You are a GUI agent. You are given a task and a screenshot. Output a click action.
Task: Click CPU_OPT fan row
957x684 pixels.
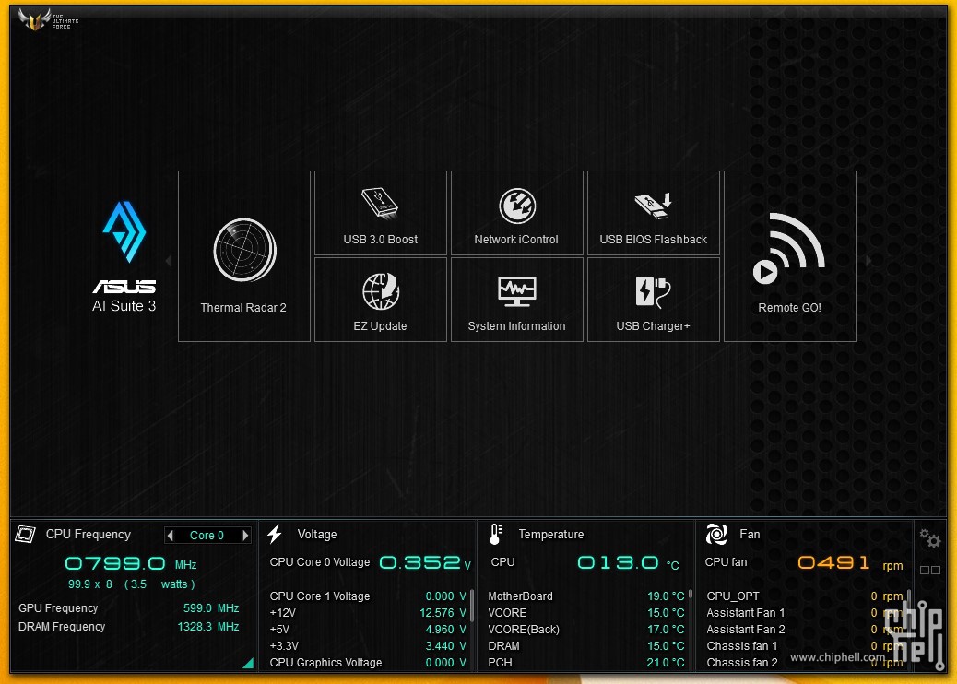805,596
